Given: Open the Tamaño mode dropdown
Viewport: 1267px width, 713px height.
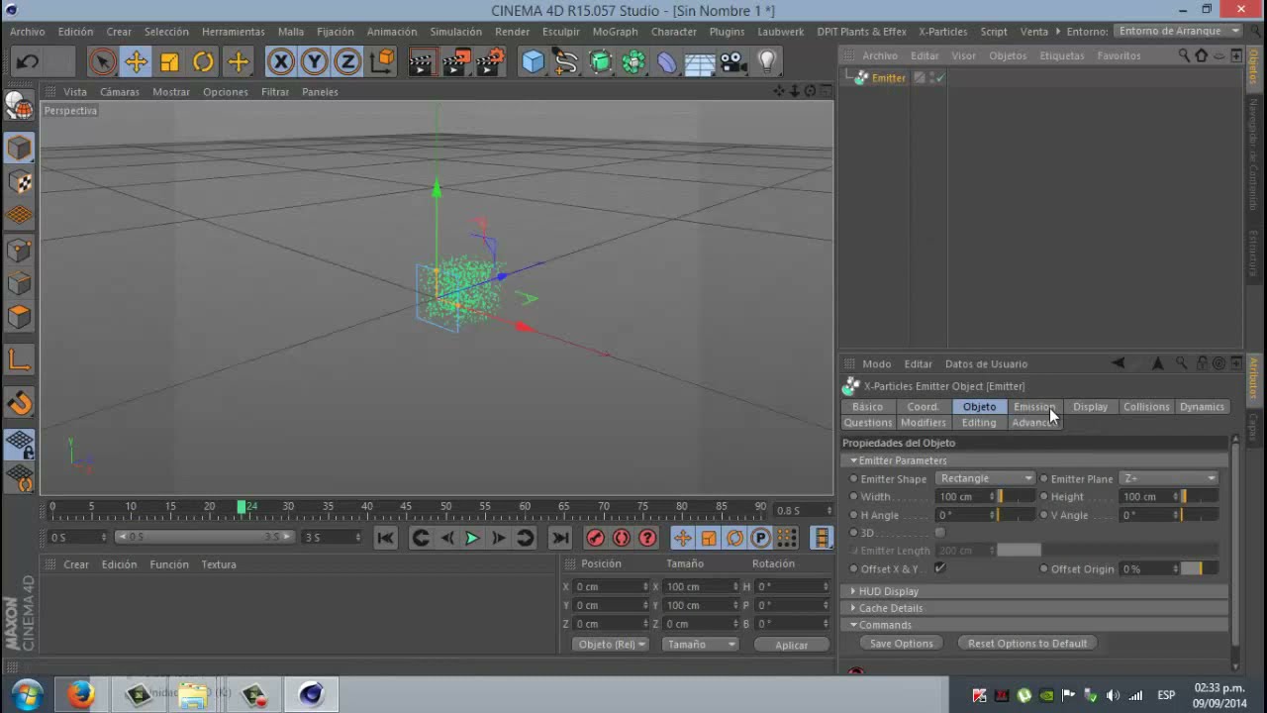Looking at the screenshot, I should tap(701, 645).
